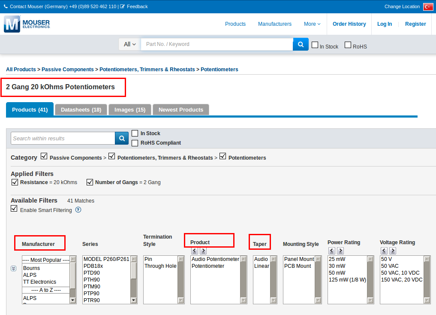Open the Newest Products tab
436x315 pixels.
pyautogui.click(x=181, y=109)
